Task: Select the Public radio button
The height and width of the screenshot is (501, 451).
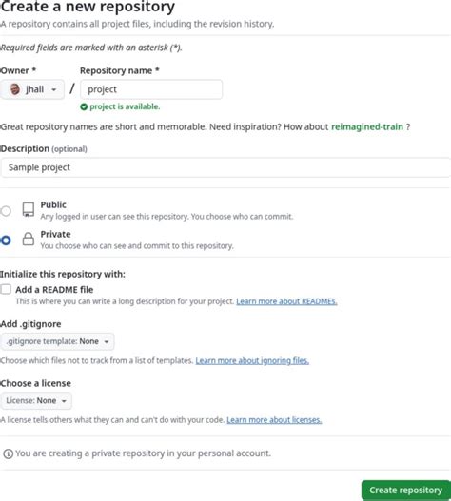Action: pos(6,211)
